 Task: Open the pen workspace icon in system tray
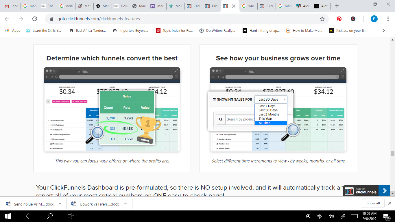[x=343, y=216]
